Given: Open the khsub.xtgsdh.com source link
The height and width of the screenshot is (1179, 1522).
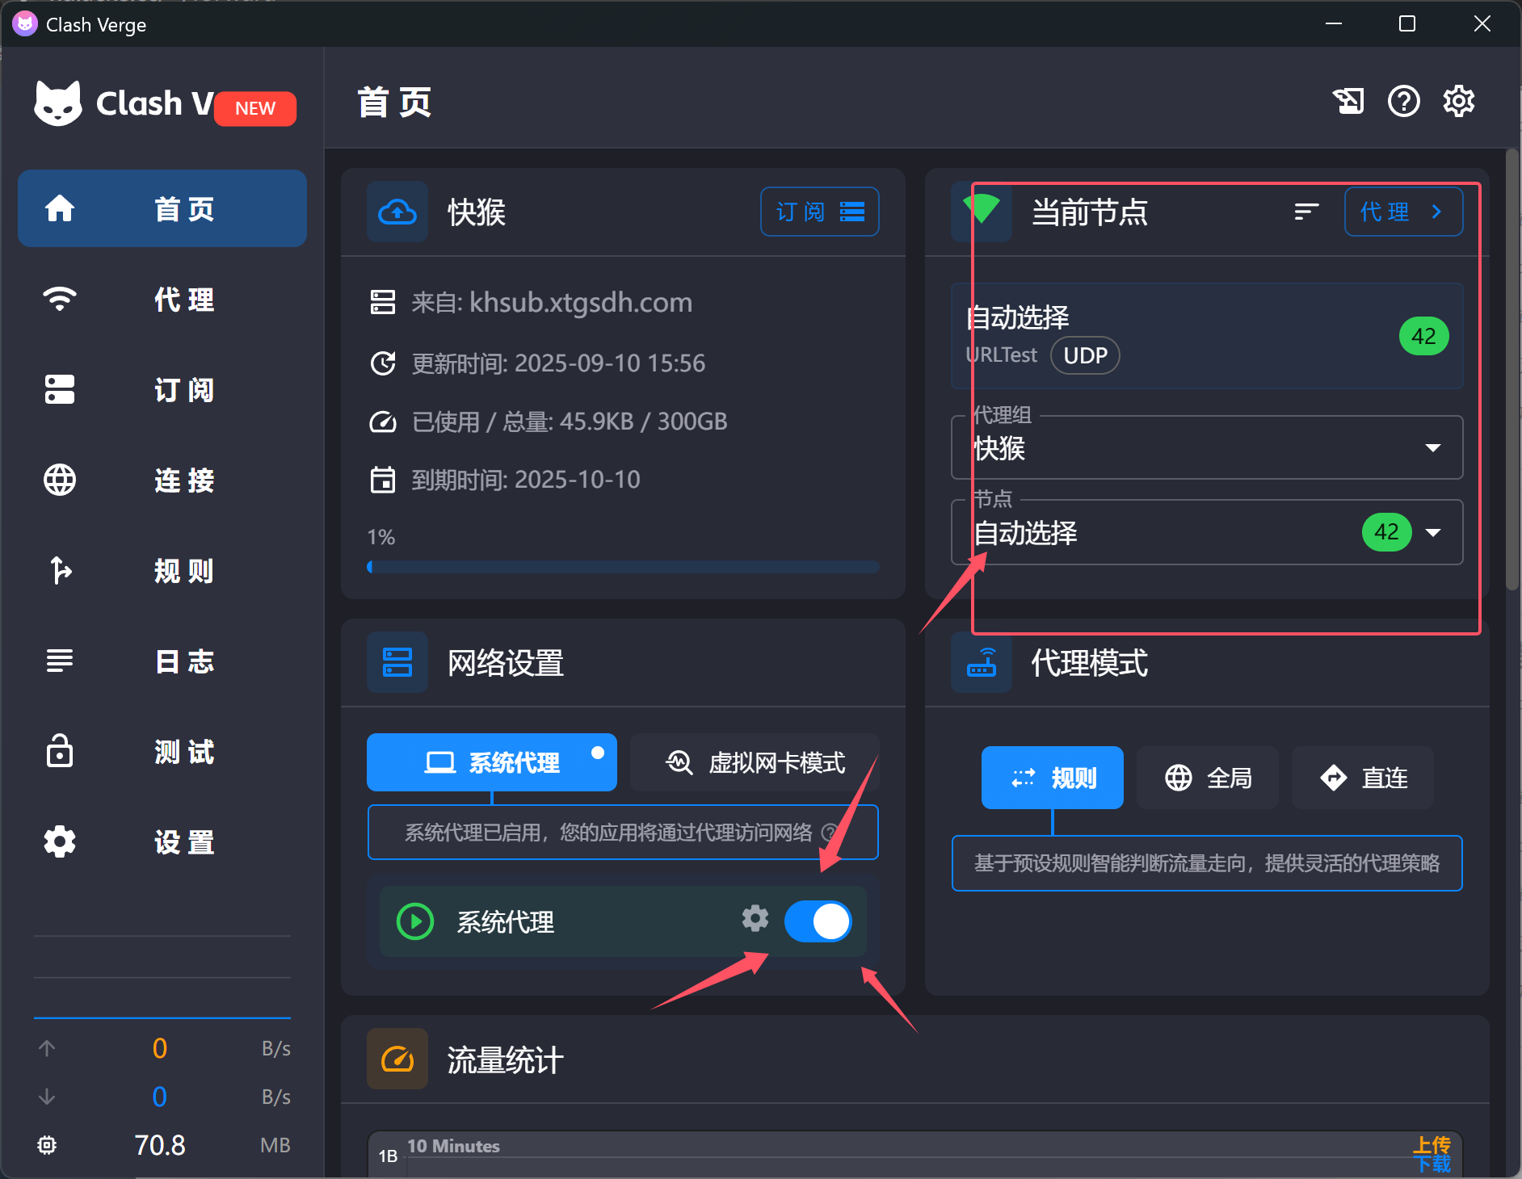Looking at the screenshot, I should [x=580, y=303].
